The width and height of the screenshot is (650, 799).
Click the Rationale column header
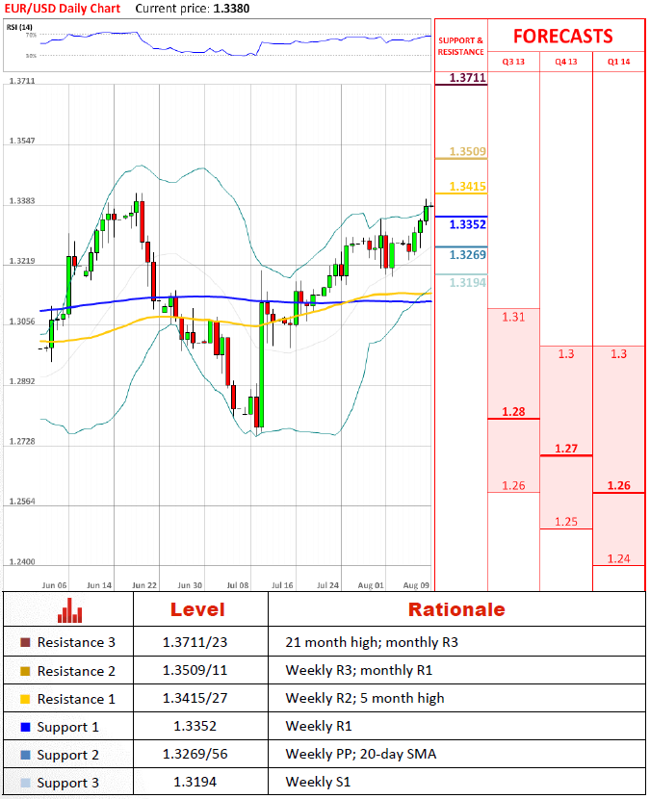point(456,609)
